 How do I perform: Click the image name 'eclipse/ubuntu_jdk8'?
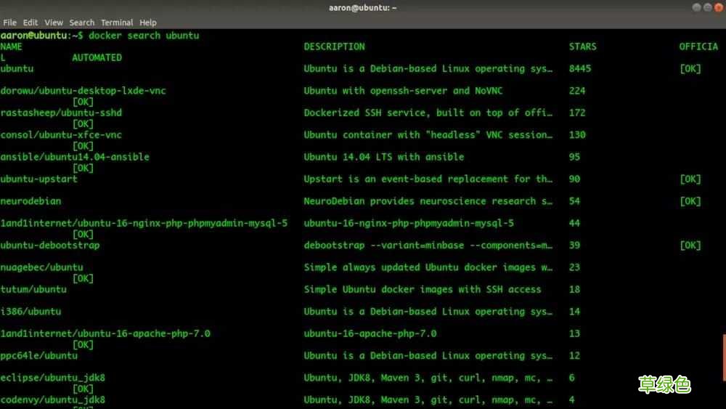pyautogui.click(x=53, y=378)
